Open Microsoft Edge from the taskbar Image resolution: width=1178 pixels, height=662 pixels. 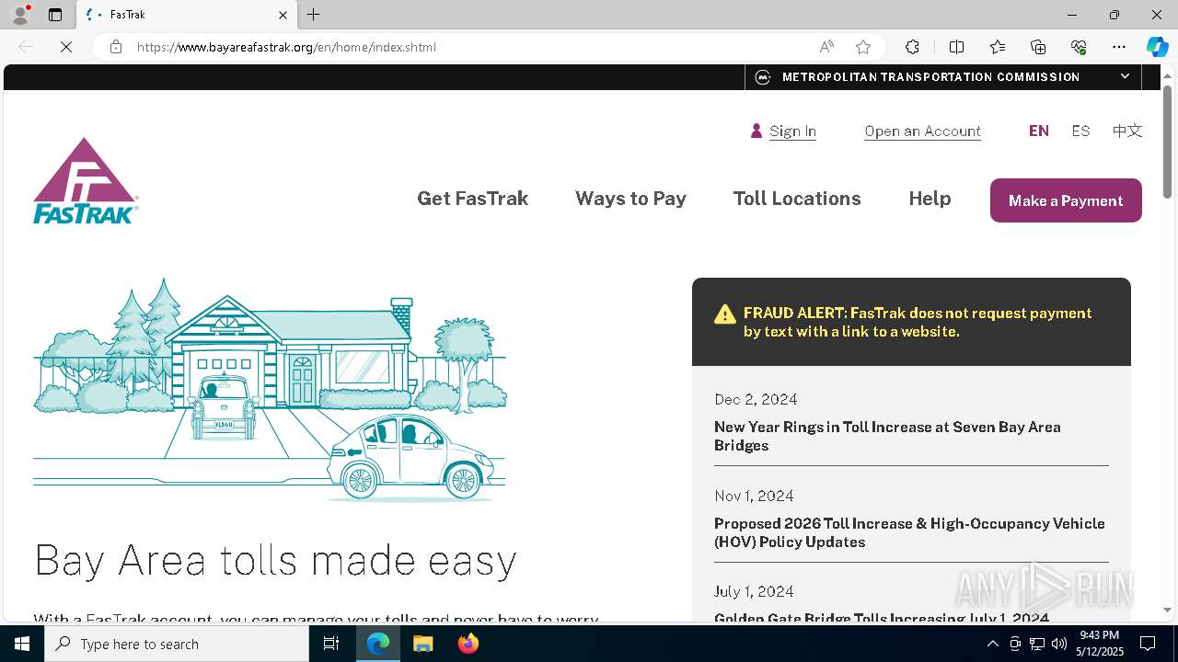point(378,644)
